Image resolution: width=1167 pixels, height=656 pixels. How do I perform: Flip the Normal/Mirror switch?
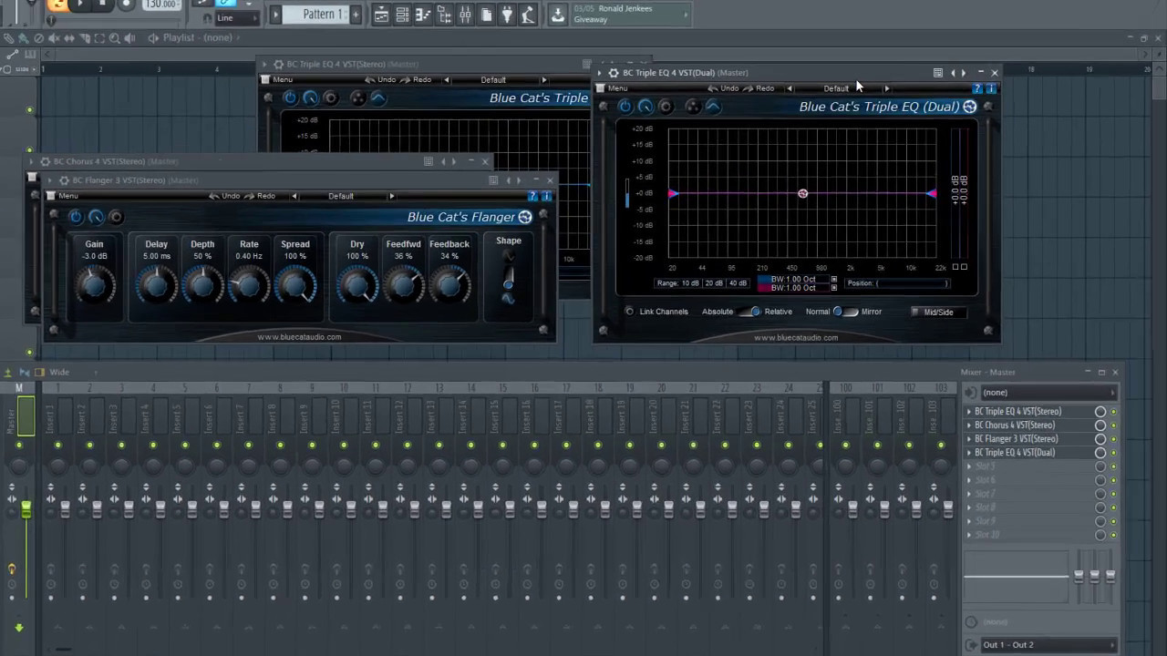tap(845, 312)
